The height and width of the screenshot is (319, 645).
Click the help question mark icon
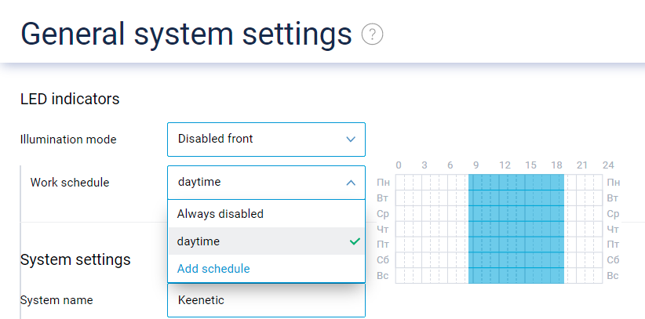pos(372,34)
